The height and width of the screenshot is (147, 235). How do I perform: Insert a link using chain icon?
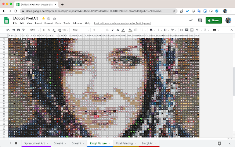(181, 30)
